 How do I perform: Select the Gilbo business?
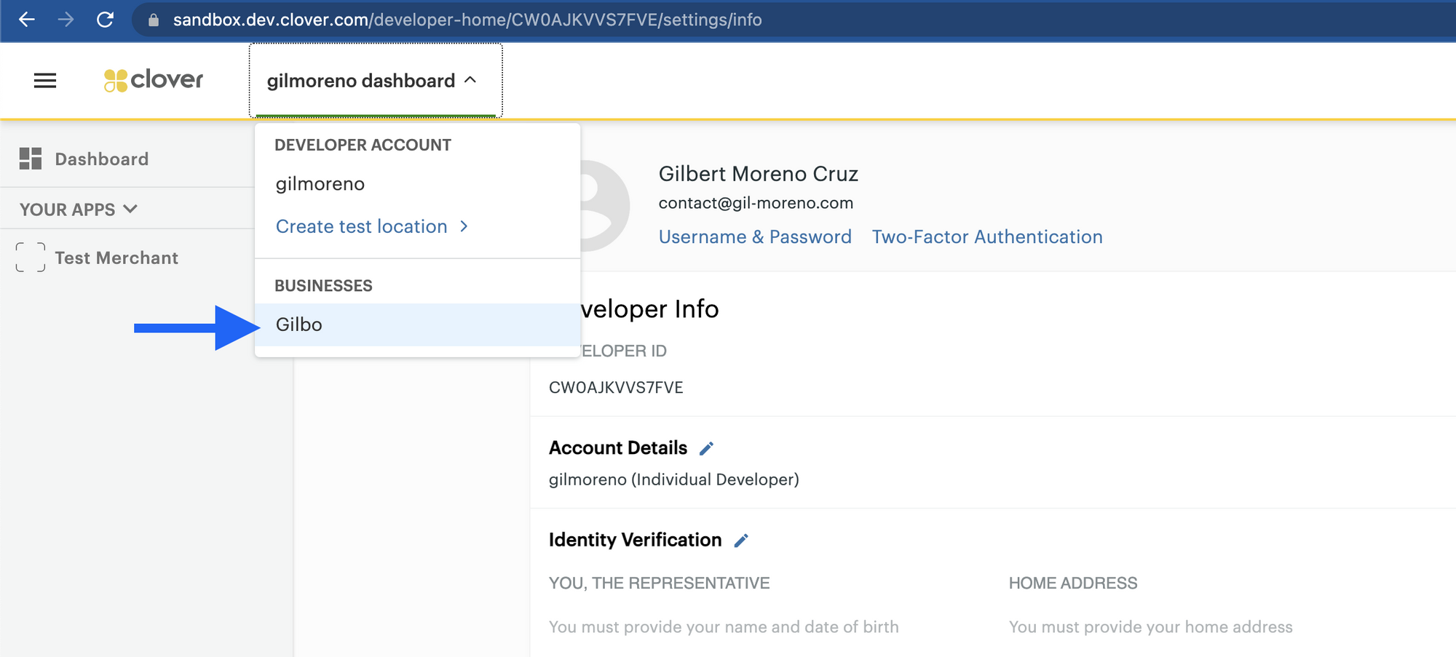299,324
